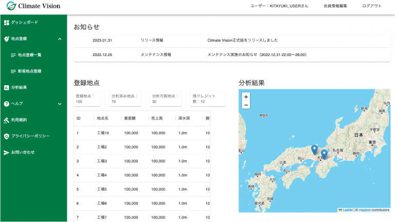The image size is (395, 222).
Task: Click the 地点名 column header
Action: (102, 118)
